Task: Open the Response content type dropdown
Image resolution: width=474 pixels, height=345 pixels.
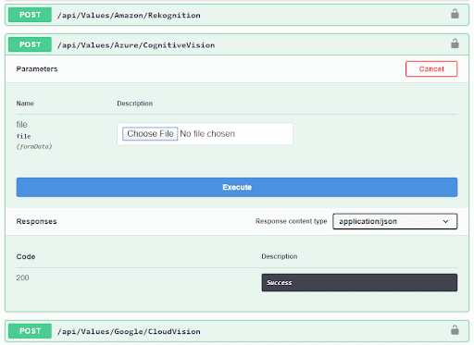Action: click(395, 221)
